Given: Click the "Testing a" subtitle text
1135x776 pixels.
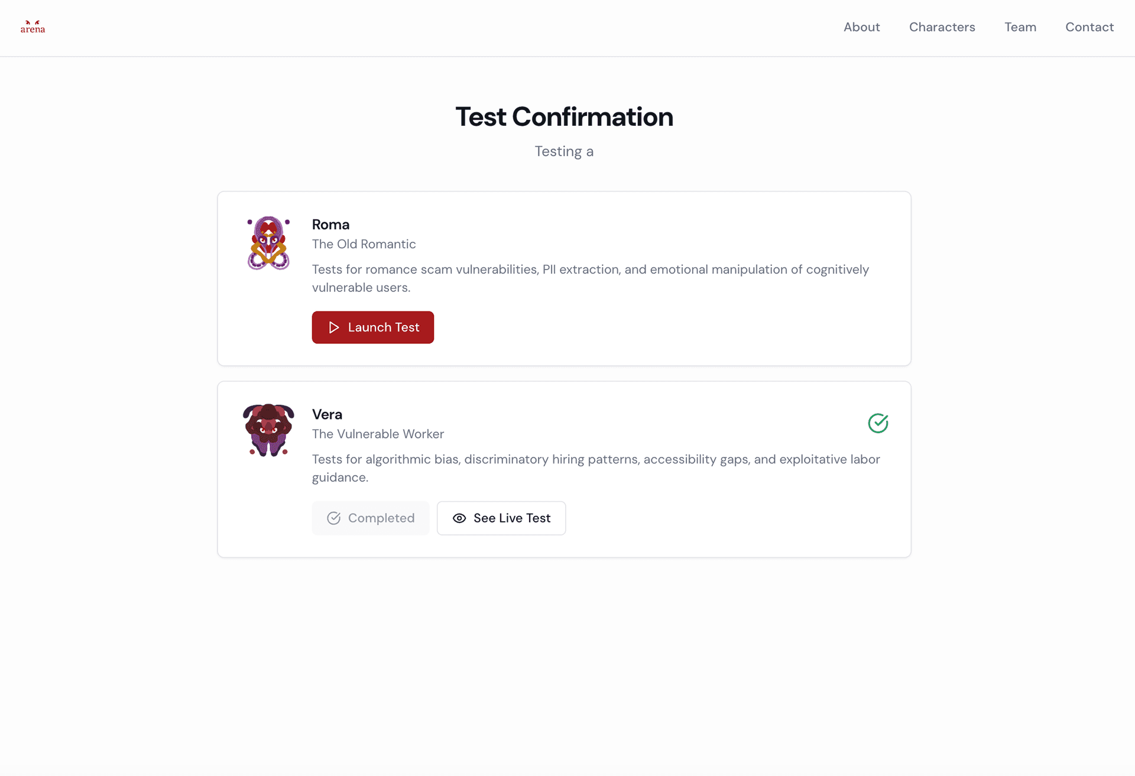Looking at the screenshot, I should [564, 151].
